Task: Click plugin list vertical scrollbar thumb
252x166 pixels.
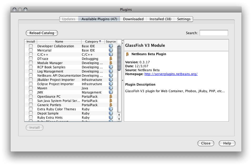Action: click(119, 58)
